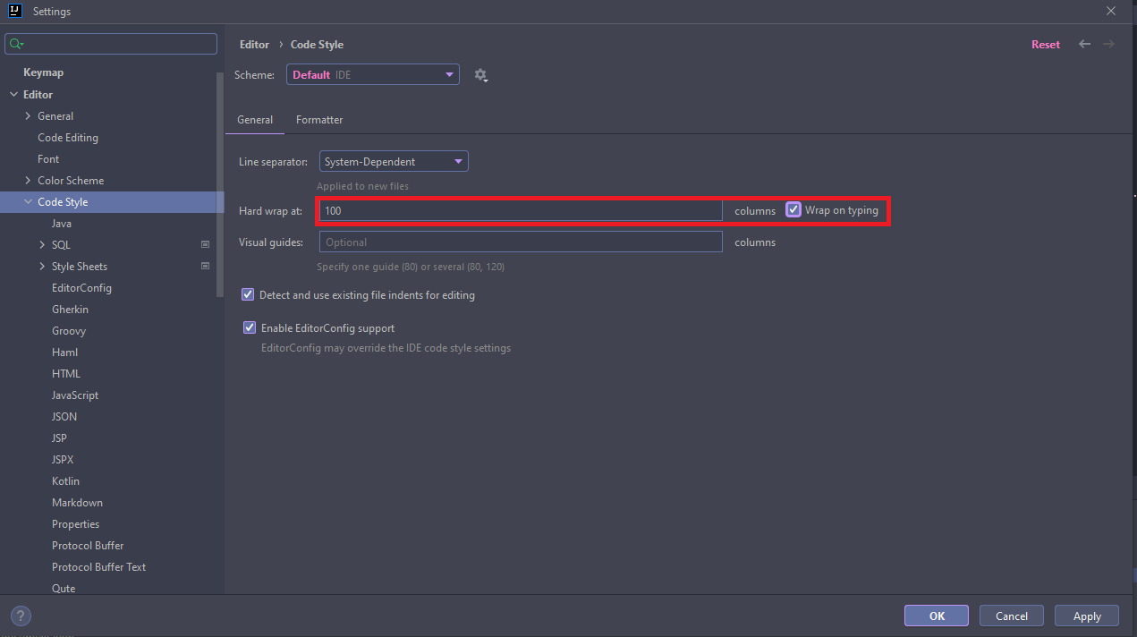Click the Visual guides input field
The width and height of the screenshot is (1137, 637).
coord(519,242)
